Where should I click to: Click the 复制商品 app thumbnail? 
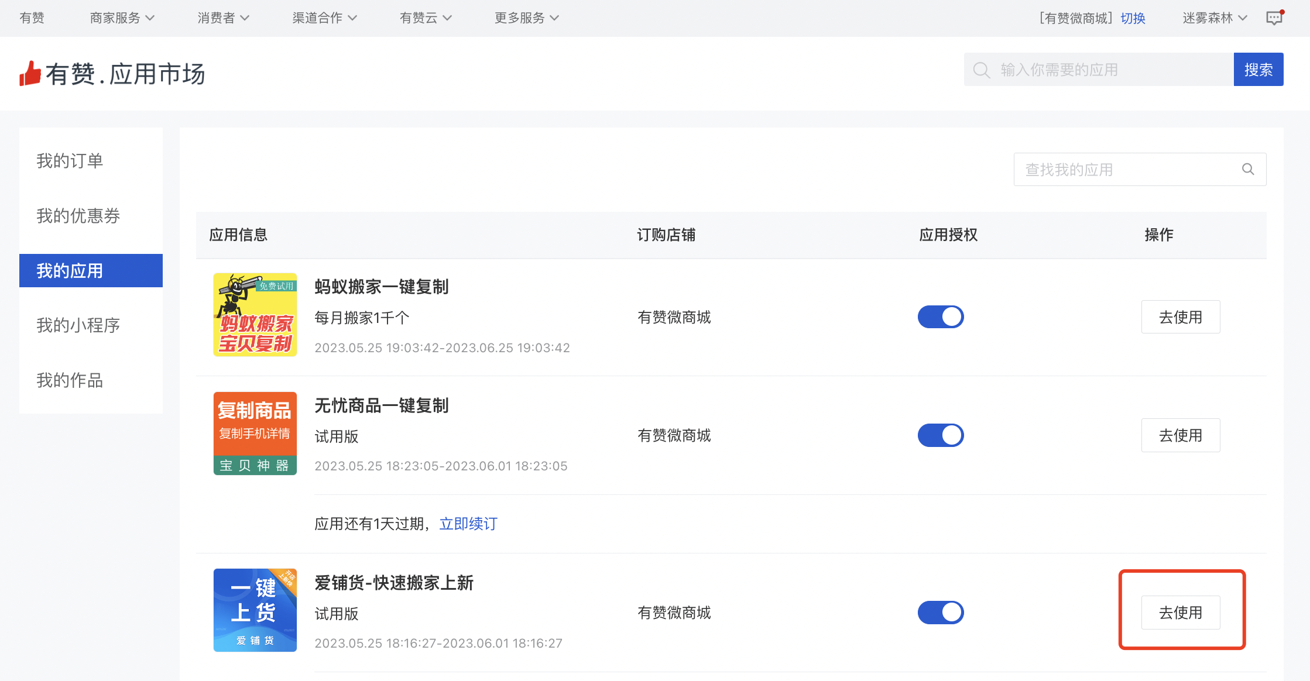click(255, 434)
